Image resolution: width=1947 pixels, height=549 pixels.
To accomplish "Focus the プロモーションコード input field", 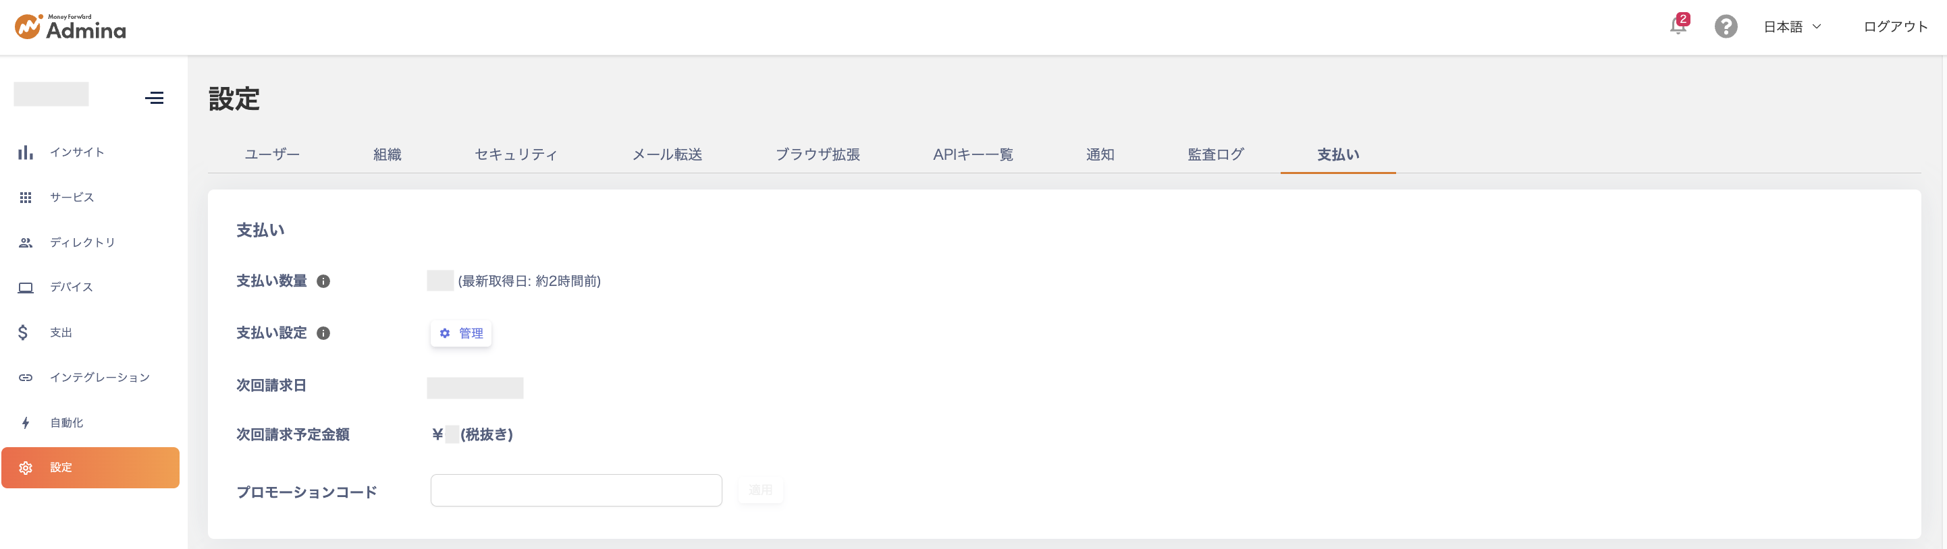I will tap(576, 490).
